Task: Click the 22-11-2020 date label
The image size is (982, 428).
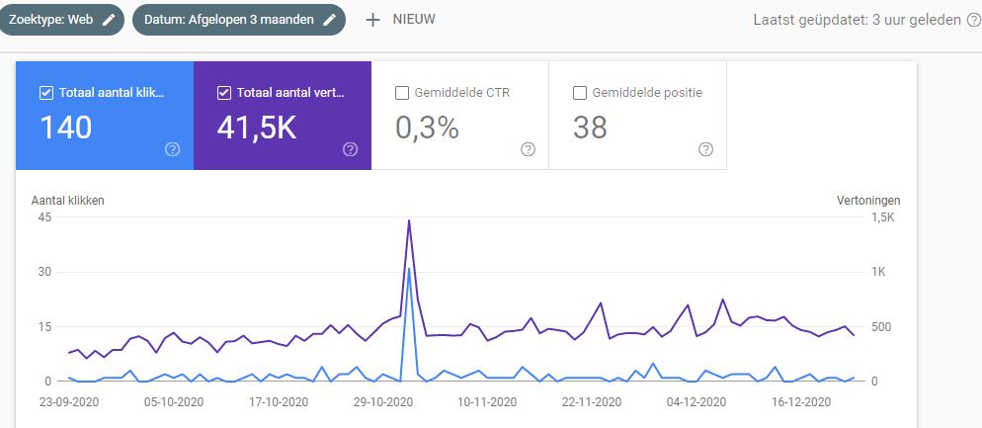Action: (592, 401)
